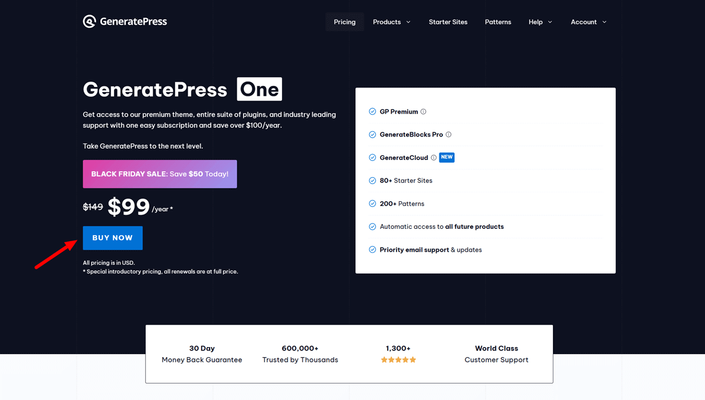Open the GP Premium info tooltip icon
Screen dimensions: 705x400
tap(423, 112)
